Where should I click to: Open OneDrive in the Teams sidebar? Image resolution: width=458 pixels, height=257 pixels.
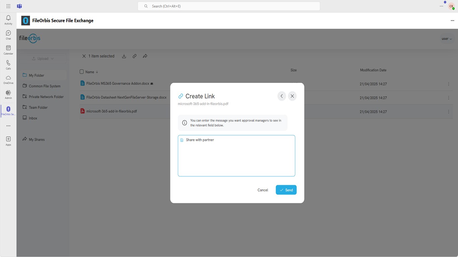click(8, 80)
